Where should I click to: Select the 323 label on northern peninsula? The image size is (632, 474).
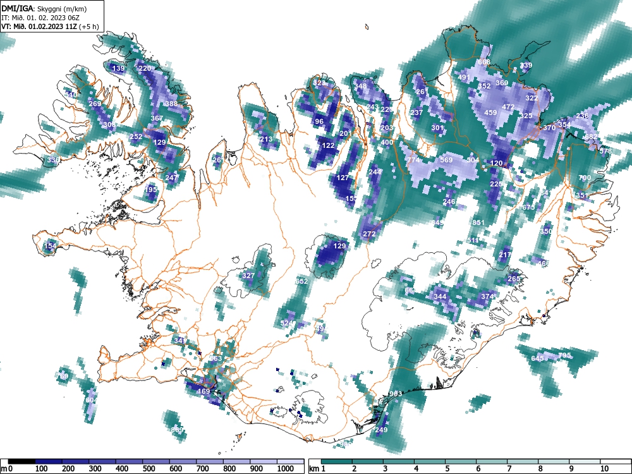click(319, 83)
